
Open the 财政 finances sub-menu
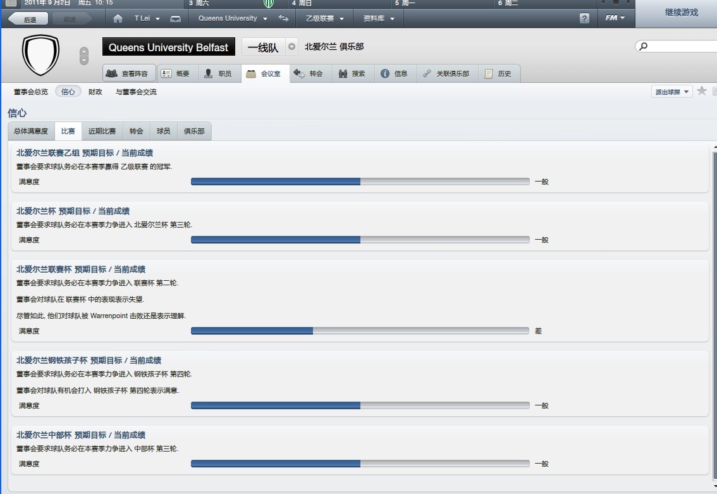click(x=95, y=92)
